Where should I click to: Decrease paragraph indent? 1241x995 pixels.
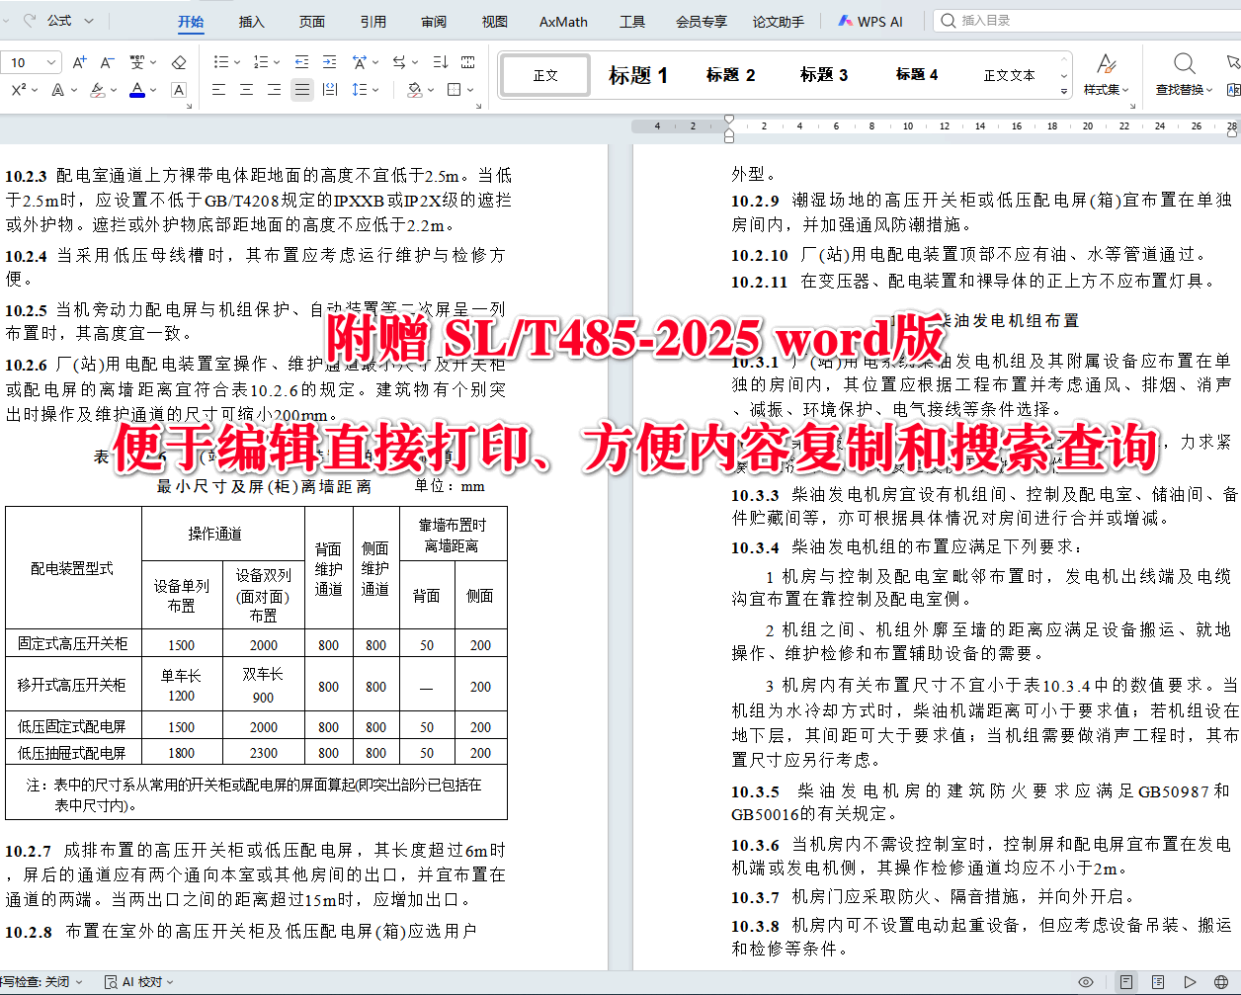[x=301, y=62]
